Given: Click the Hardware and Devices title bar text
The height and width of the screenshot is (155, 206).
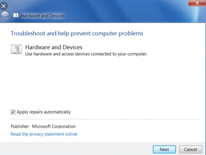Looking at the screenshot, I should click(43, 16).
